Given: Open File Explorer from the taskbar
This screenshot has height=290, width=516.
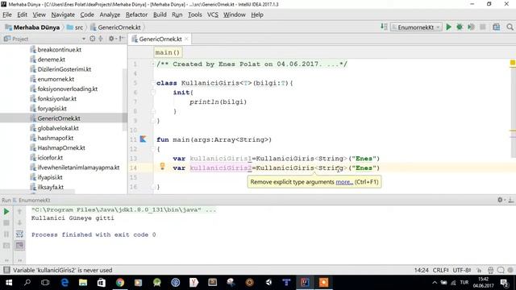Looking at the screenshot, I should coord(83,283).
